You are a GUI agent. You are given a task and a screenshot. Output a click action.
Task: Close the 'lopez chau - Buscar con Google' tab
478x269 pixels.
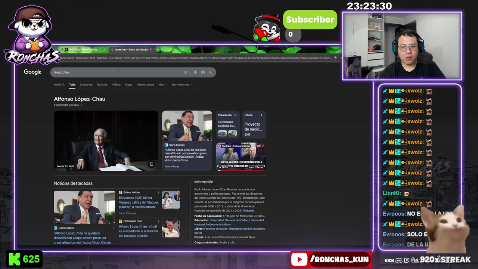(x=151, y=49)
